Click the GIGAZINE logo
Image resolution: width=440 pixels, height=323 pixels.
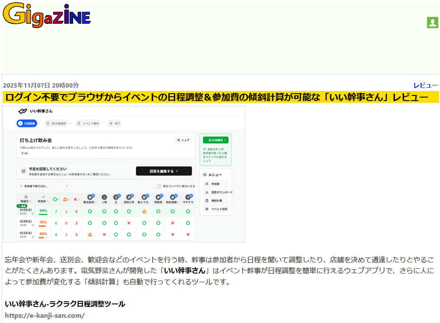point(47,15)
